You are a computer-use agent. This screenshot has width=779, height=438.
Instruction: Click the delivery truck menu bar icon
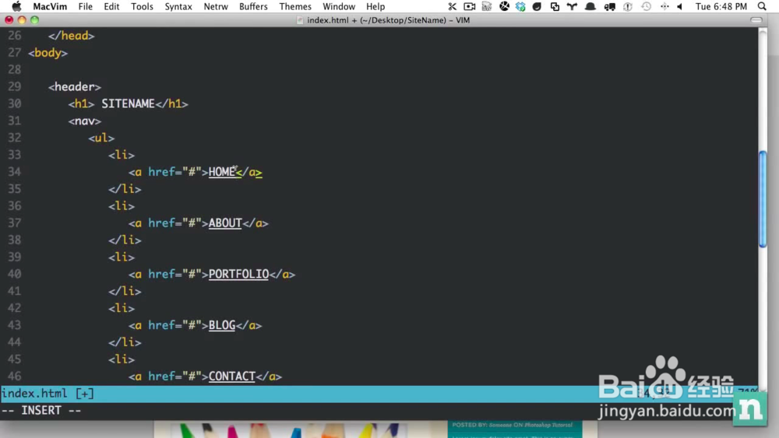click(610, 6)
